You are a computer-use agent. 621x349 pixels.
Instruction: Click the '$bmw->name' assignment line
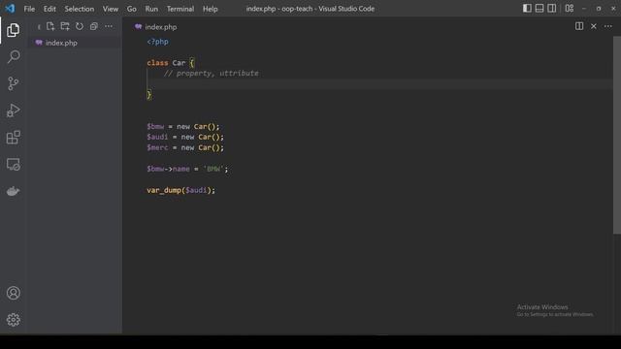click(x=187, y=169)
